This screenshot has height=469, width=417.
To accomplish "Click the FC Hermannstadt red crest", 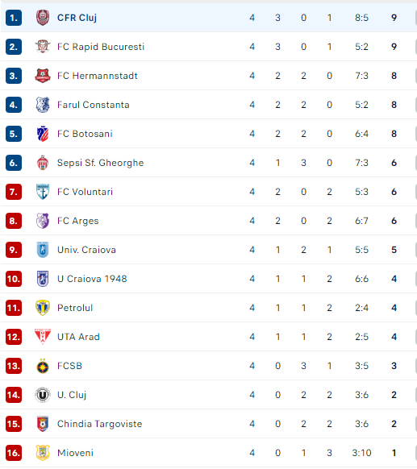I will tap(43, 76).
